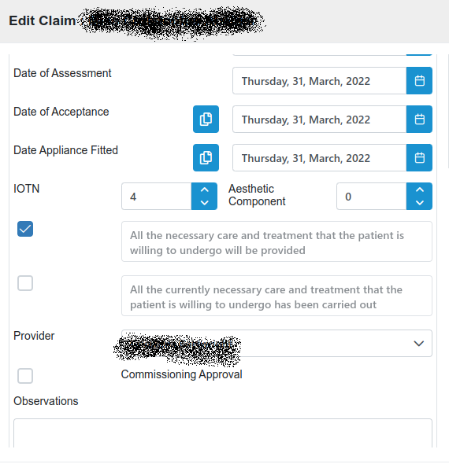
Task: Click the Date of Acceptance text field
Action: (320, 119)
